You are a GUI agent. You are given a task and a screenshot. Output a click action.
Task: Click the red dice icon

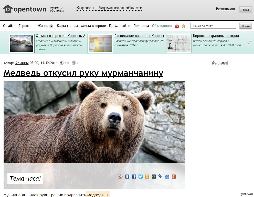click(x=177, y=26)
